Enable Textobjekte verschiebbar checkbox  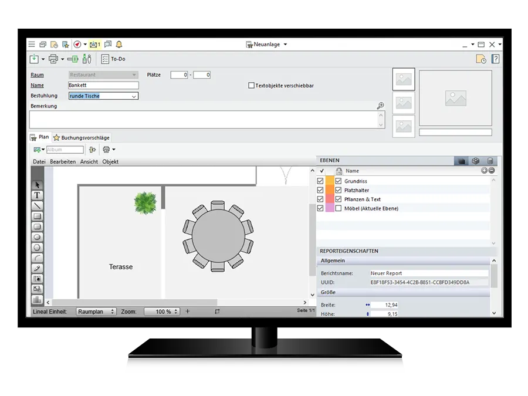252,86
